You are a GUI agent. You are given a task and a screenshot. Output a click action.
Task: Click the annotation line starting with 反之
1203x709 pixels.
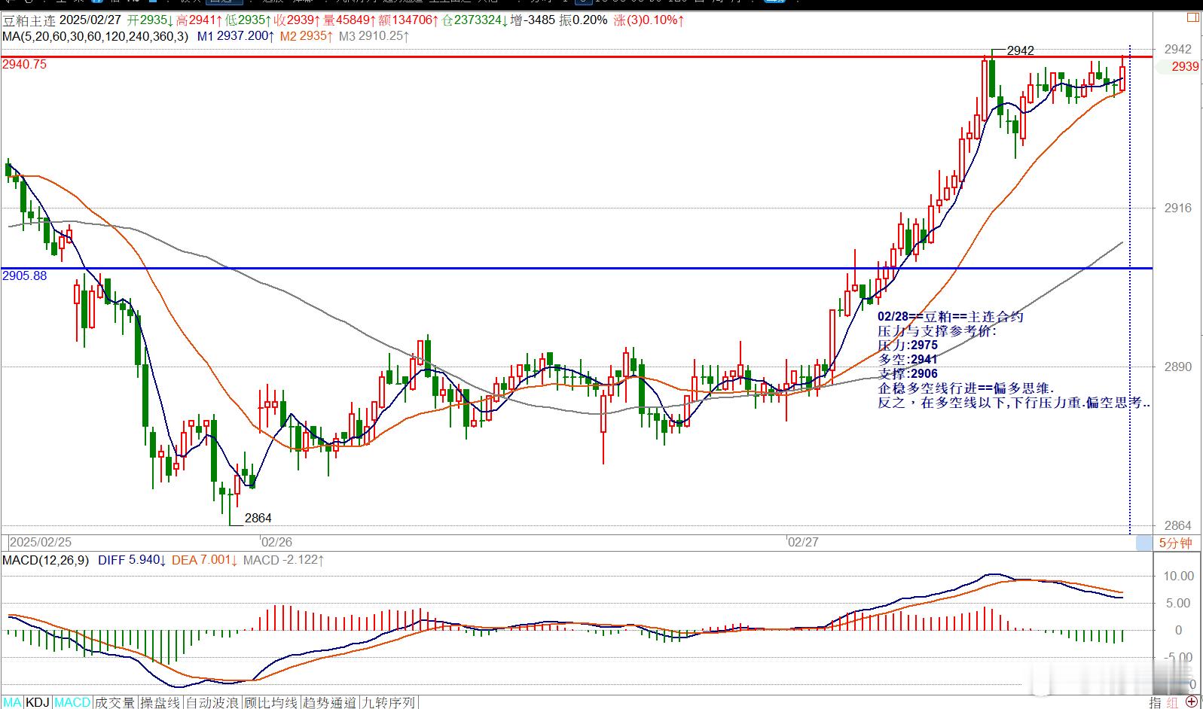coord(1014,403)
